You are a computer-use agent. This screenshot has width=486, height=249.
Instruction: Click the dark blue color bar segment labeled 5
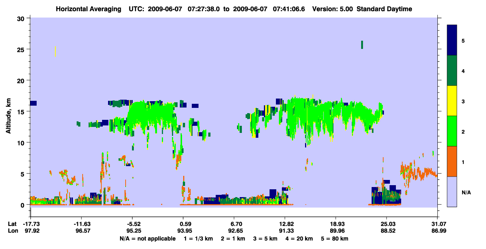(452, 40)
